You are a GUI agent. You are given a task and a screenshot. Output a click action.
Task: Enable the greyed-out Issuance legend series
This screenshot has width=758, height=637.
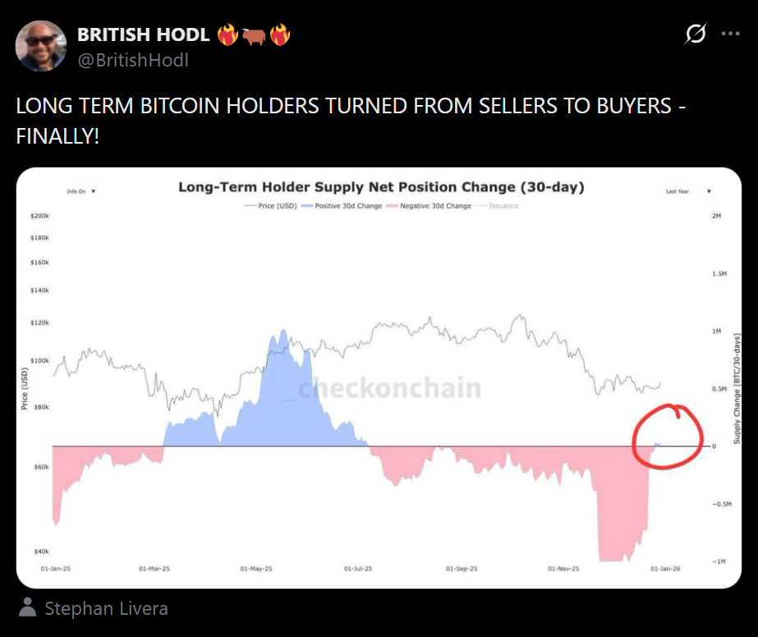[503, 206]
